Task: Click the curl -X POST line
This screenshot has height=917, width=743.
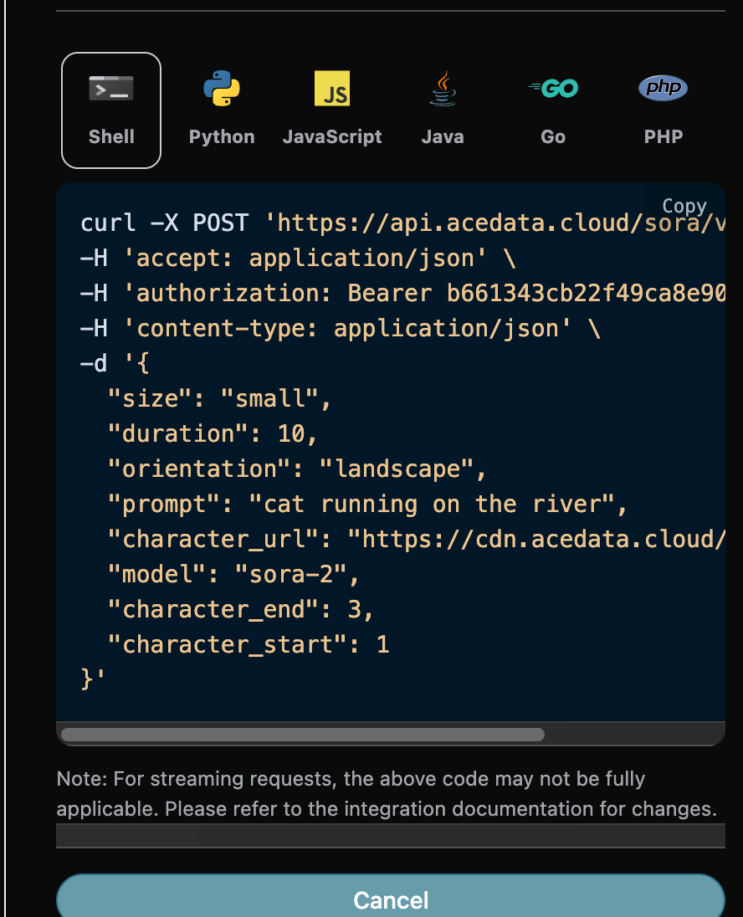Action: click(402, 223)
